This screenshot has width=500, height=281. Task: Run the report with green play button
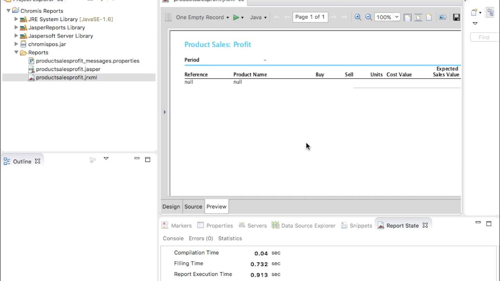pos(236,17)
